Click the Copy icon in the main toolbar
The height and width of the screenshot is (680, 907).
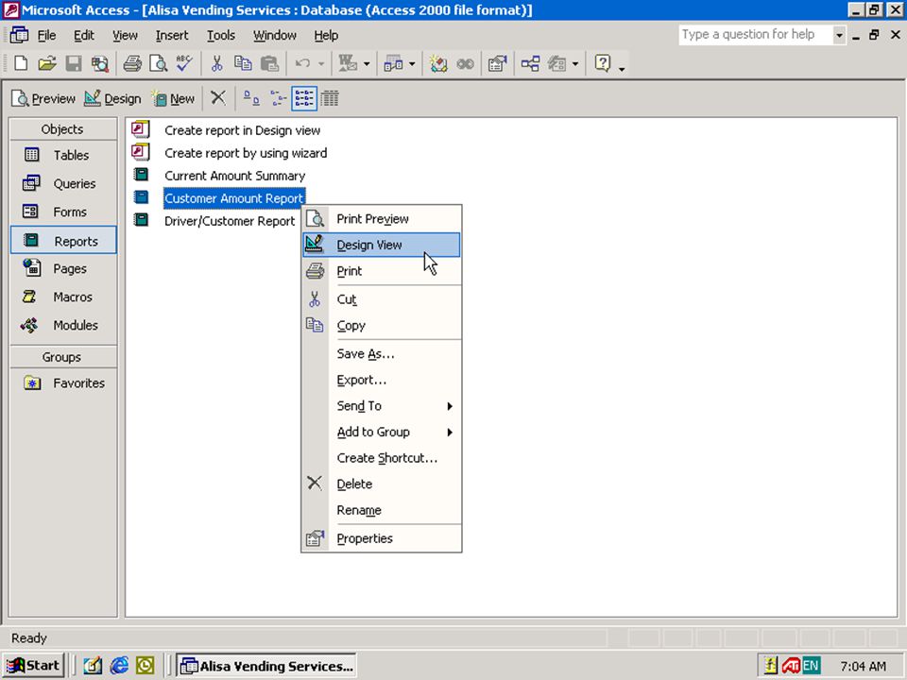pyautogui.click(x=243, y=63)
